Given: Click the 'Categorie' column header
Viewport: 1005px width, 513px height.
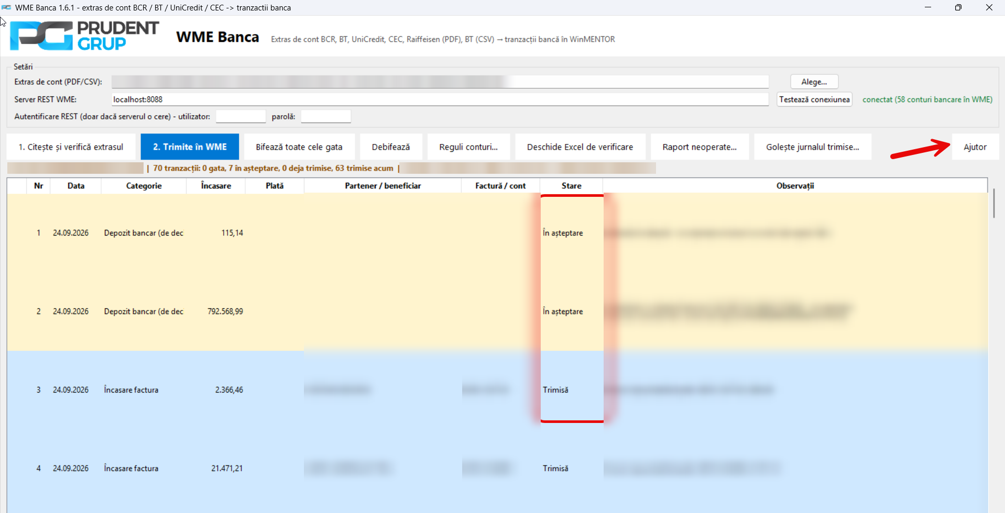Looking at the screenshot, I should [144, 186].
